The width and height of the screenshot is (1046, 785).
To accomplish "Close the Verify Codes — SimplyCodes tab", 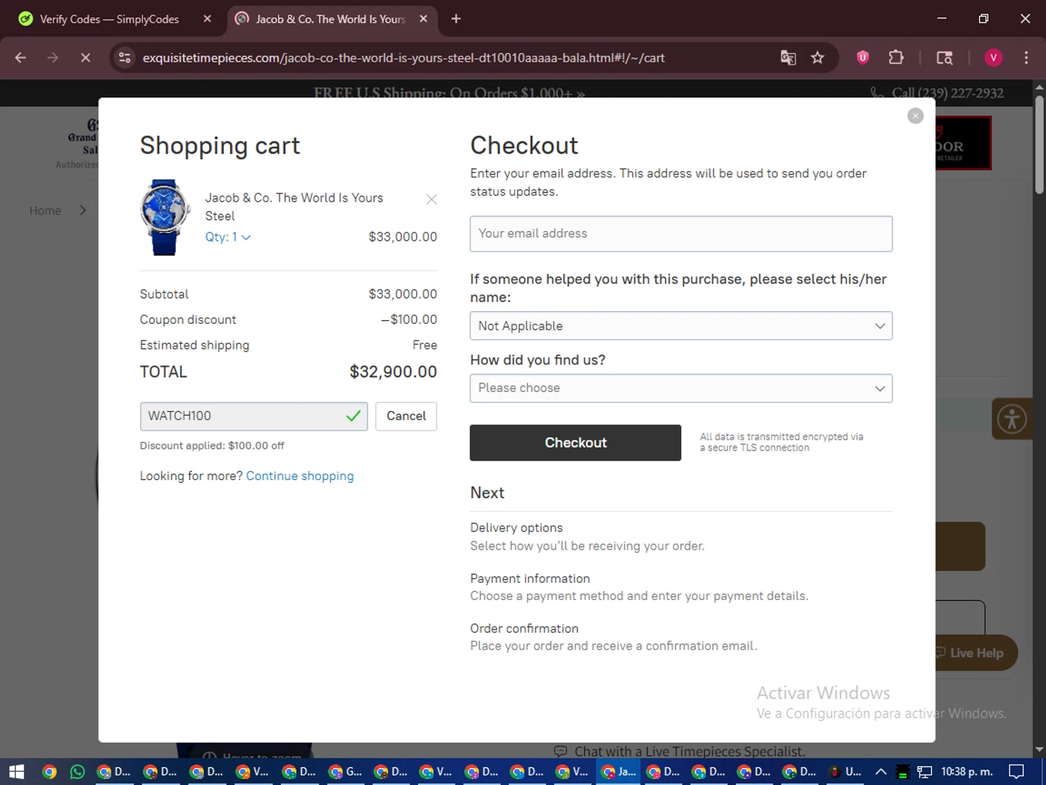I will click(207, 19).
